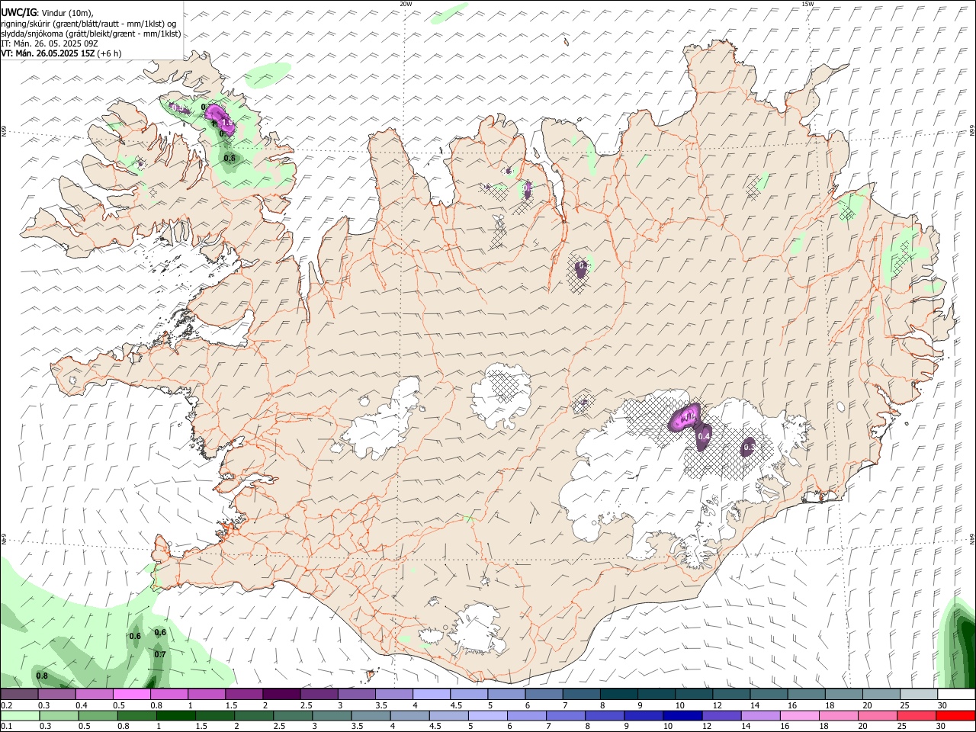
Task: Click the '0.2' label under the top legend row
Action: 5,705
